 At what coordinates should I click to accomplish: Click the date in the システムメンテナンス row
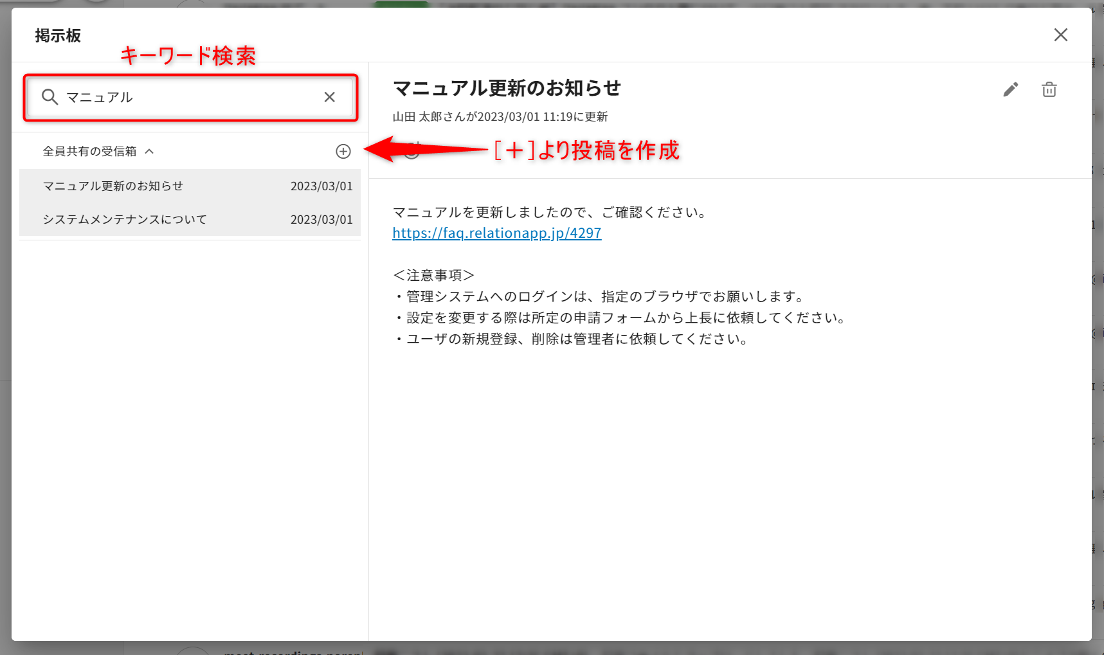pos(321,220)
